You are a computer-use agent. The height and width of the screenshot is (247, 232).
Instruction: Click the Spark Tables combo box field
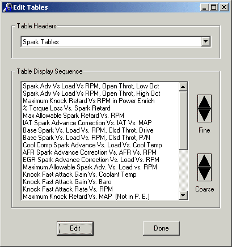116,41
